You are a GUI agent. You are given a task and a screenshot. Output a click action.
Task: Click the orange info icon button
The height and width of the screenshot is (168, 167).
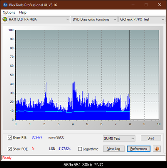click(x=157, y=149)
